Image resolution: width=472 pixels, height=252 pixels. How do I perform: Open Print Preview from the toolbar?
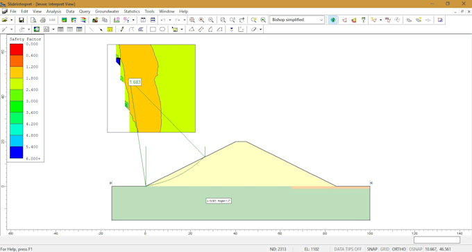(33, 20)
